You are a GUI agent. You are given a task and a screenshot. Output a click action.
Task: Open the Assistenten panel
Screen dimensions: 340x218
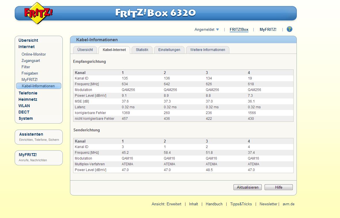(x=39, y=137)
